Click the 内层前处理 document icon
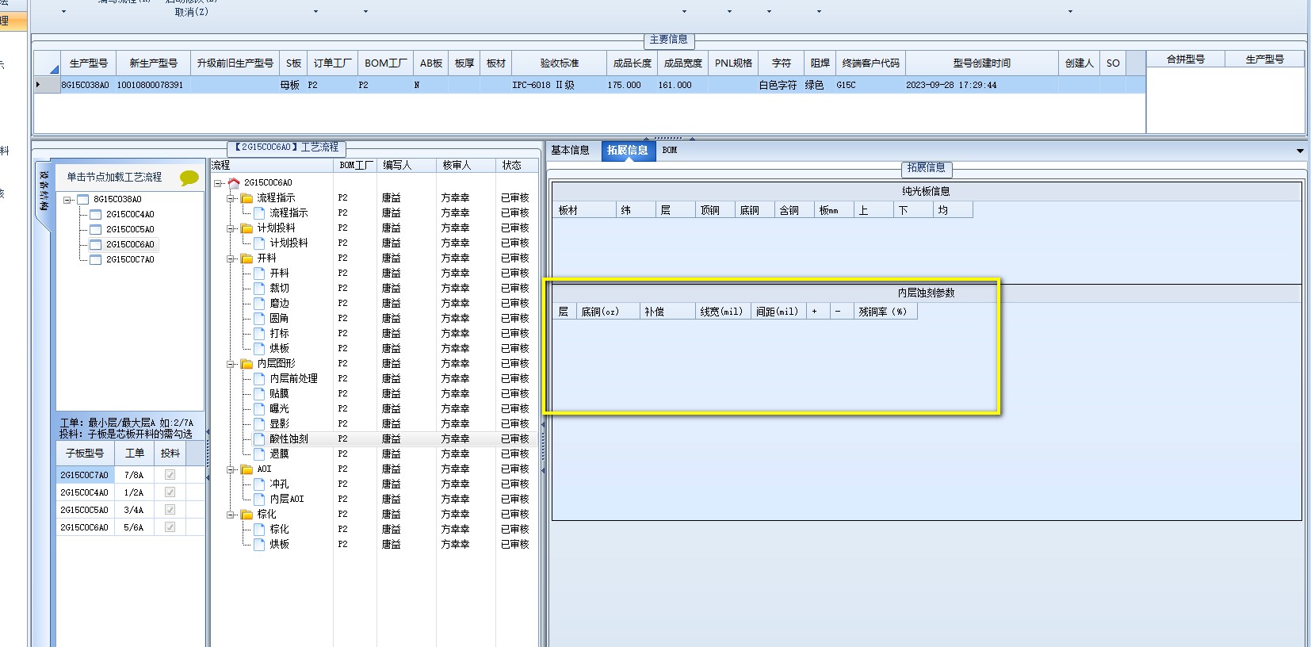This screenshot has height=647, width=1311. (x=259, y=378)
